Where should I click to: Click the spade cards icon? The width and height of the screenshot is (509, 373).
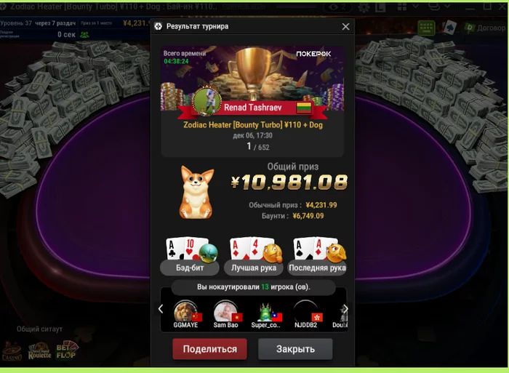[x=449, y=28]
